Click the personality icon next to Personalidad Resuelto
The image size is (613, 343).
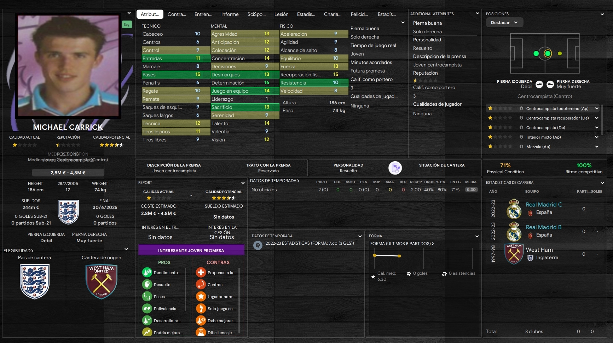point(395,168)
